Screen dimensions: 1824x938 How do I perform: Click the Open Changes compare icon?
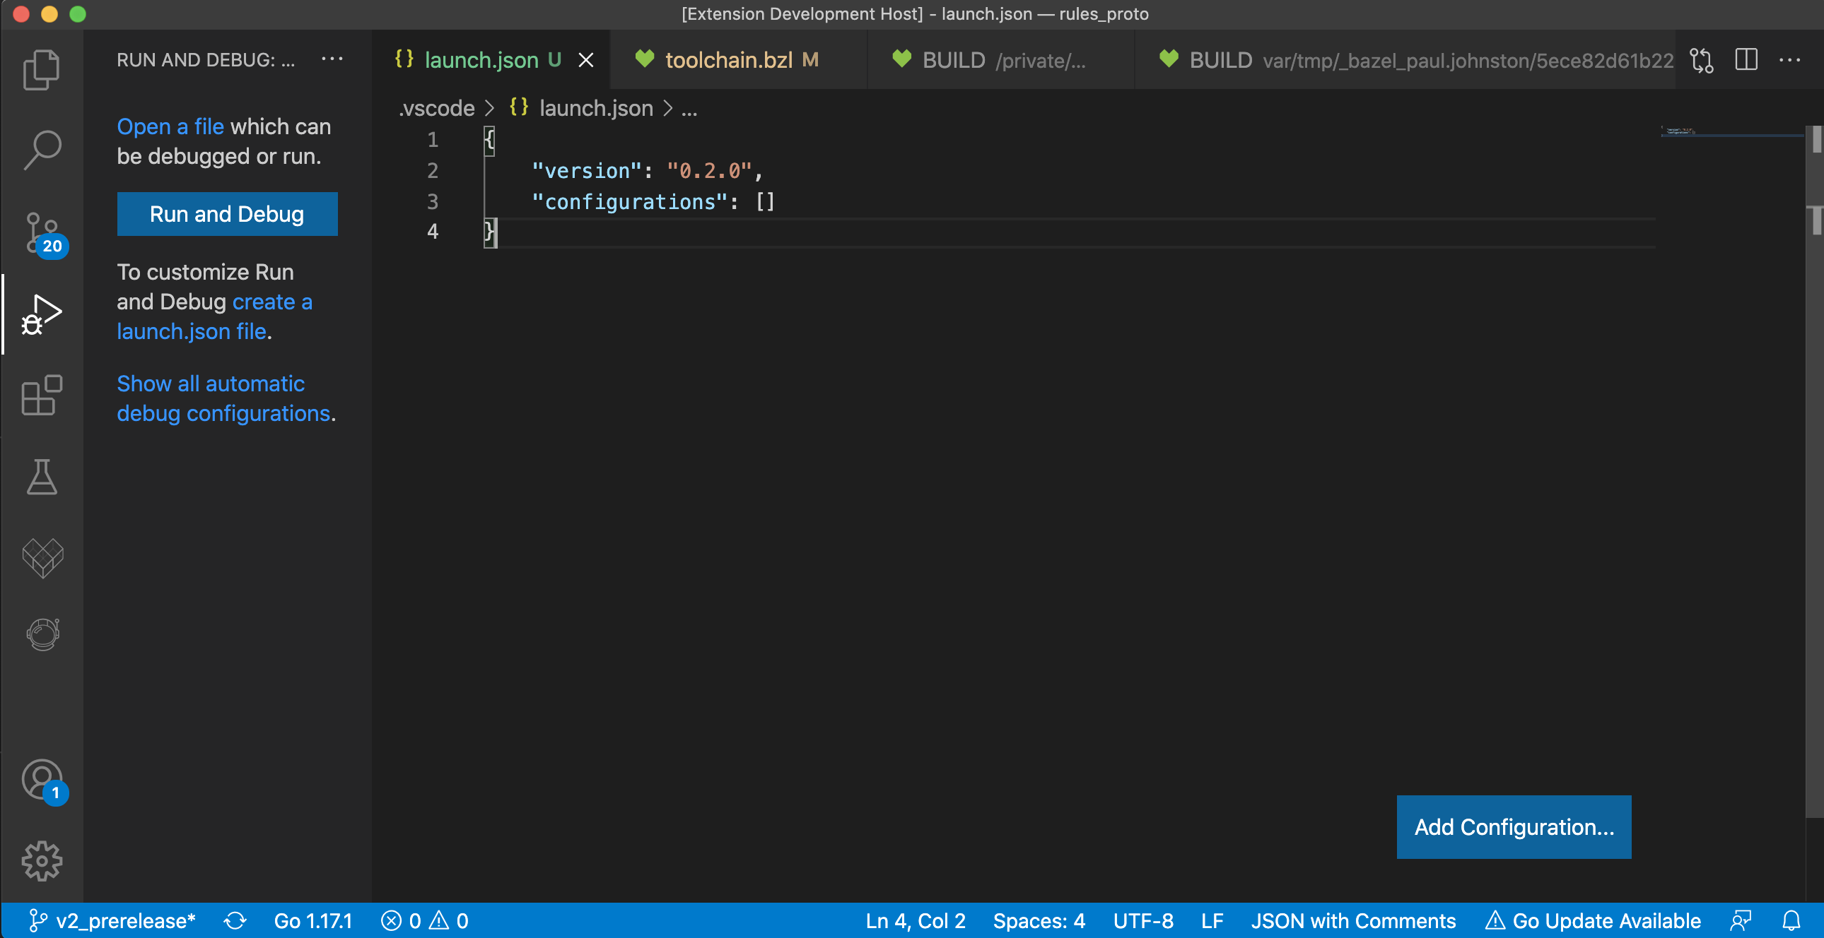coord(1702,60)
